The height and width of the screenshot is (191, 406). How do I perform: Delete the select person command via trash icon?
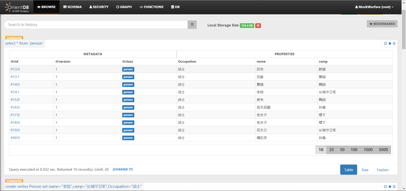click(394, 44)
